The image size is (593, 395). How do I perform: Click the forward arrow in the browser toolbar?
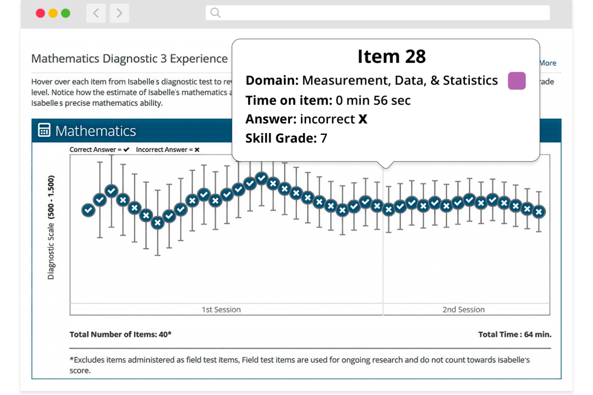click(119, 13)
